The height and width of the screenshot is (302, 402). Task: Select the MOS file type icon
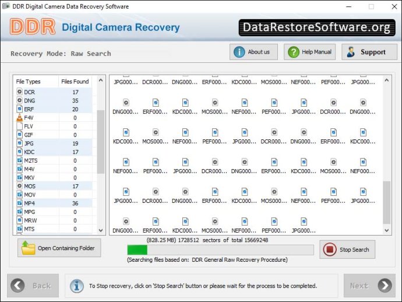[x=19, y=186]
